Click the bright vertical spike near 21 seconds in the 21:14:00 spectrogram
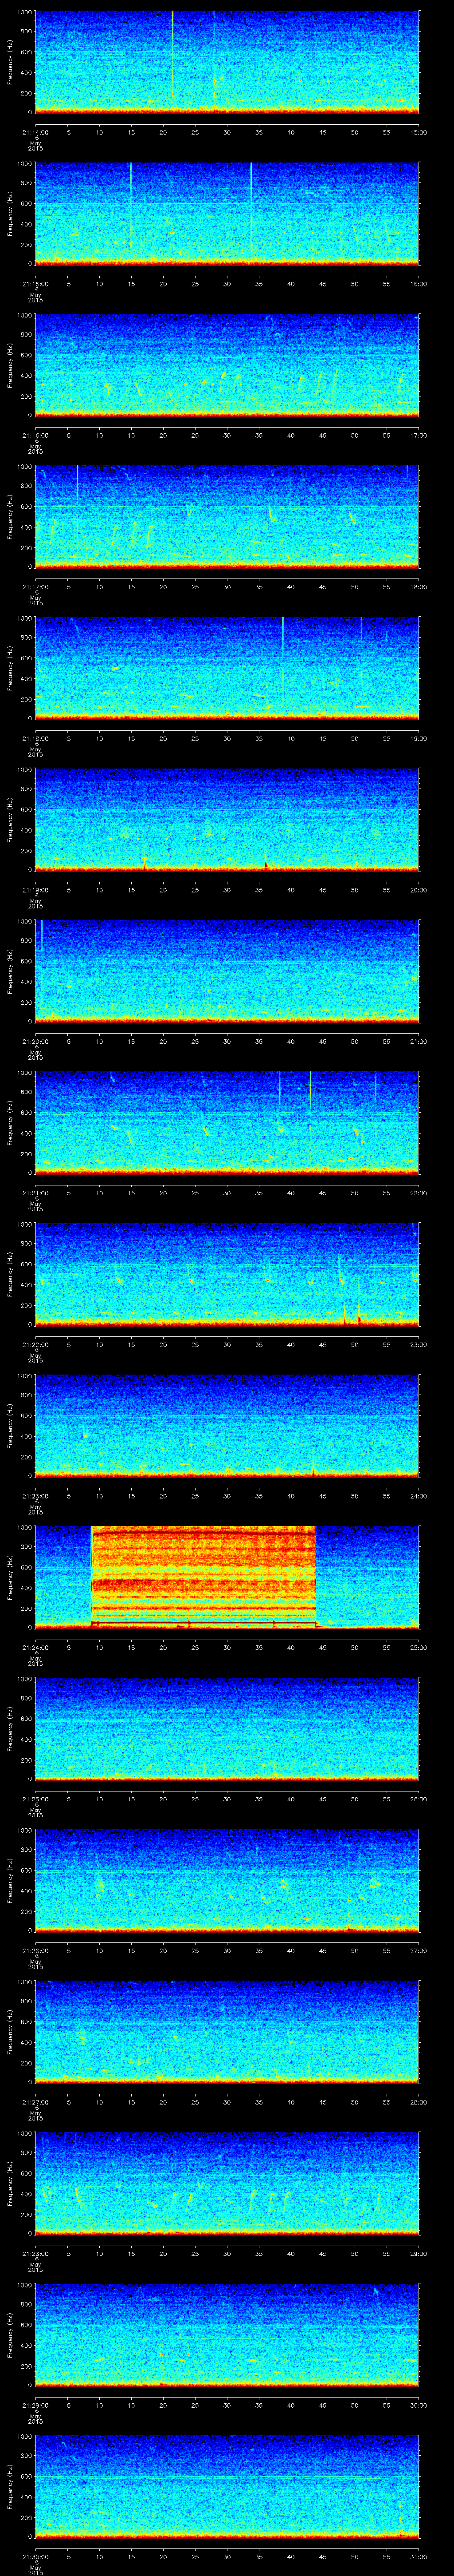The width and height of the screenshot is (454, 2576). (172, 55)
